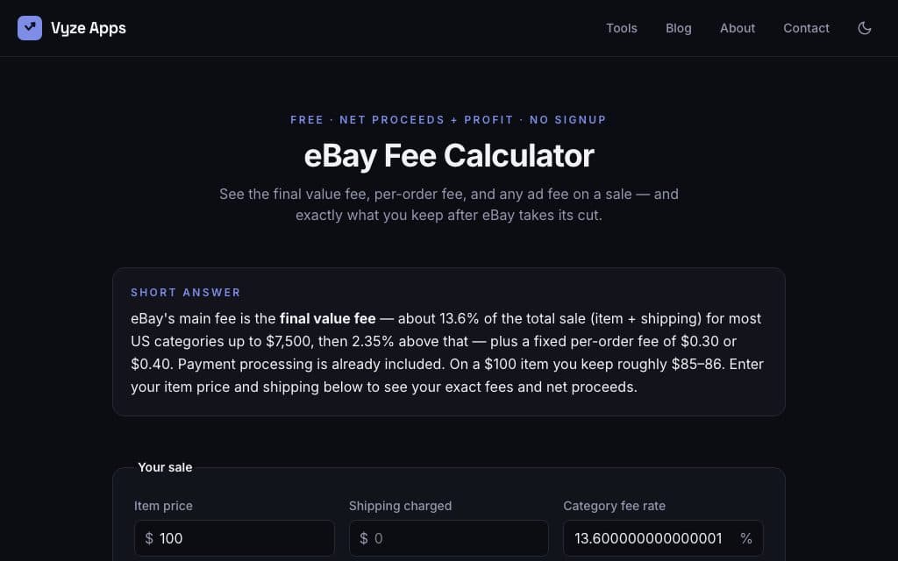Viewport: 898px width, 561px height.
Task: Open the Contact page link
Action: (x=806, y=28)
